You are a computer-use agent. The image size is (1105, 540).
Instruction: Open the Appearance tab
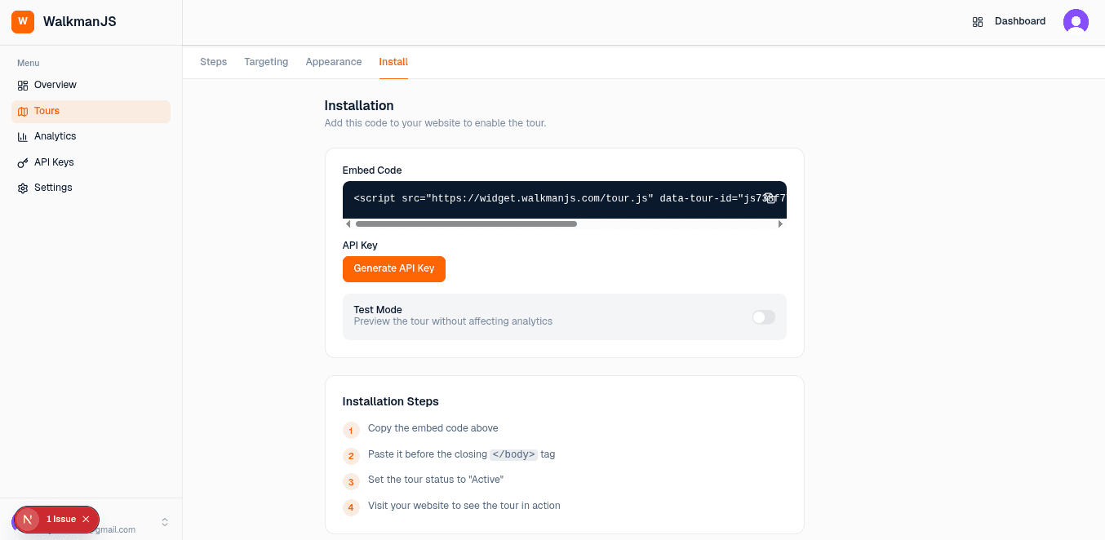[333, 61]
